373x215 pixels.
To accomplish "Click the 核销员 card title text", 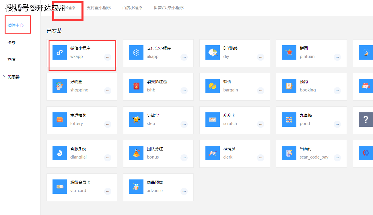I will [230, 149].
